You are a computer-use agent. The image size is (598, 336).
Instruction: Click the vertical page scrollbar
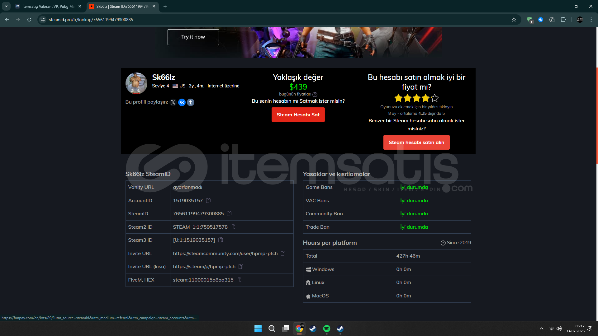point(597,115)
